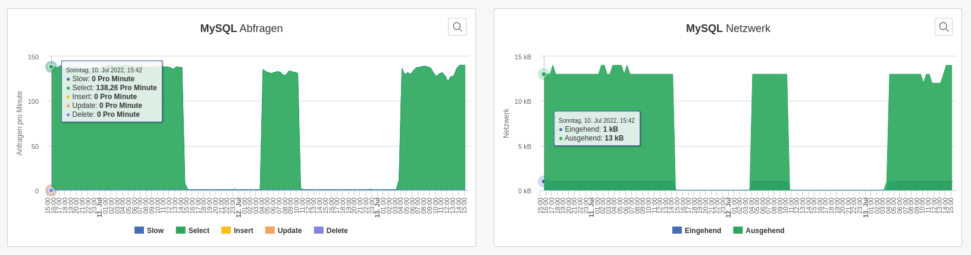Image resolution: width=971 pixels, height=255 pixels.
Task: Click the 100 y-axis value in Abfragen
Action: [x=33, y=101]
